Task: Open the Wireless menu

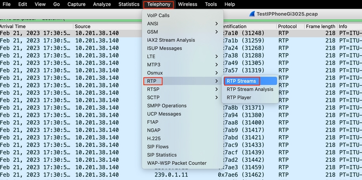Action: 187,4
